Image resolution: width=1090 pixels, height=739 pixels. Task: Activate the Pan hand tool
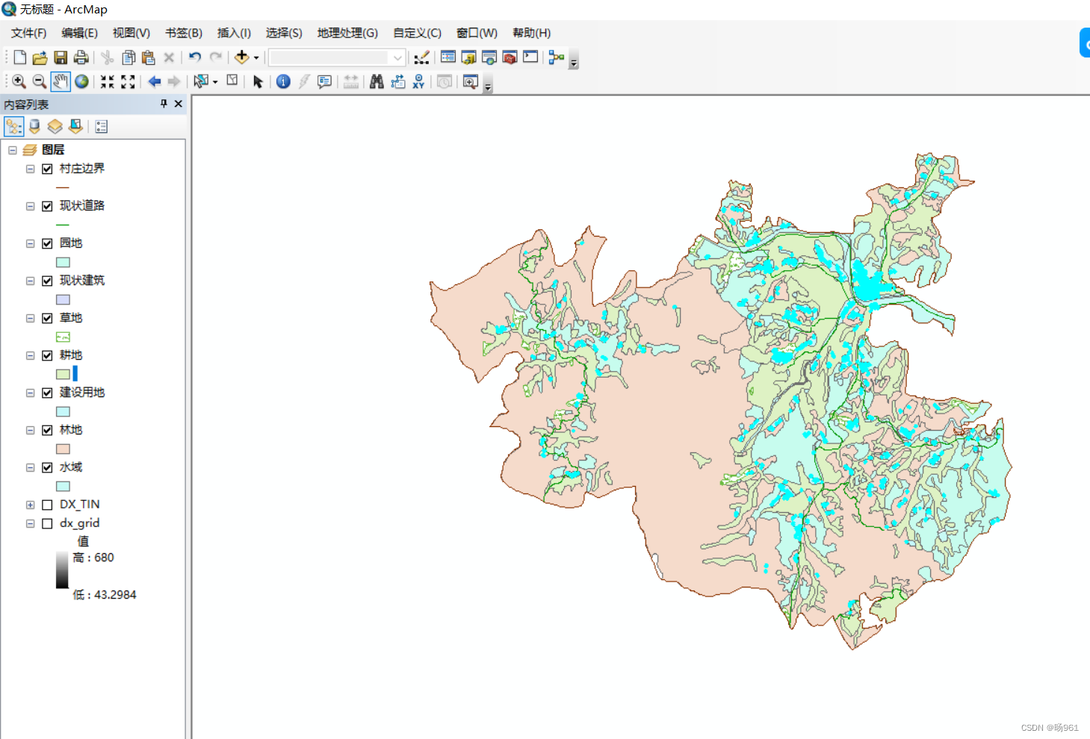coord(61,81)
